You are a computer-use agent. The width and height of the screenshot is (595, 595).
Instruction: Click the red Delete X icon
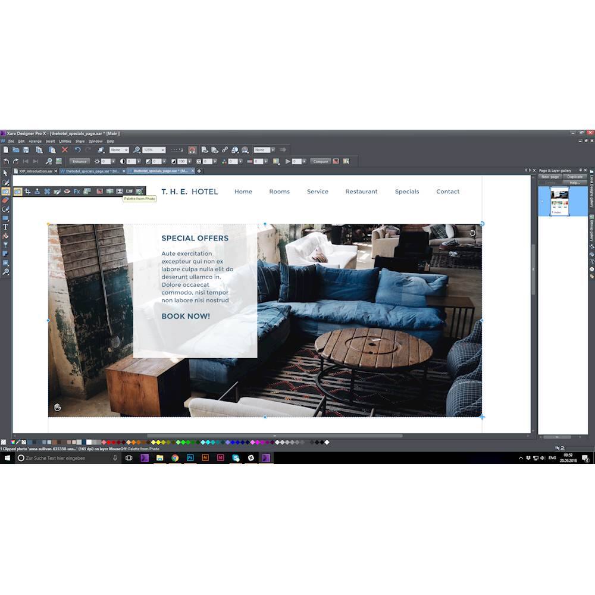(65, 150)
